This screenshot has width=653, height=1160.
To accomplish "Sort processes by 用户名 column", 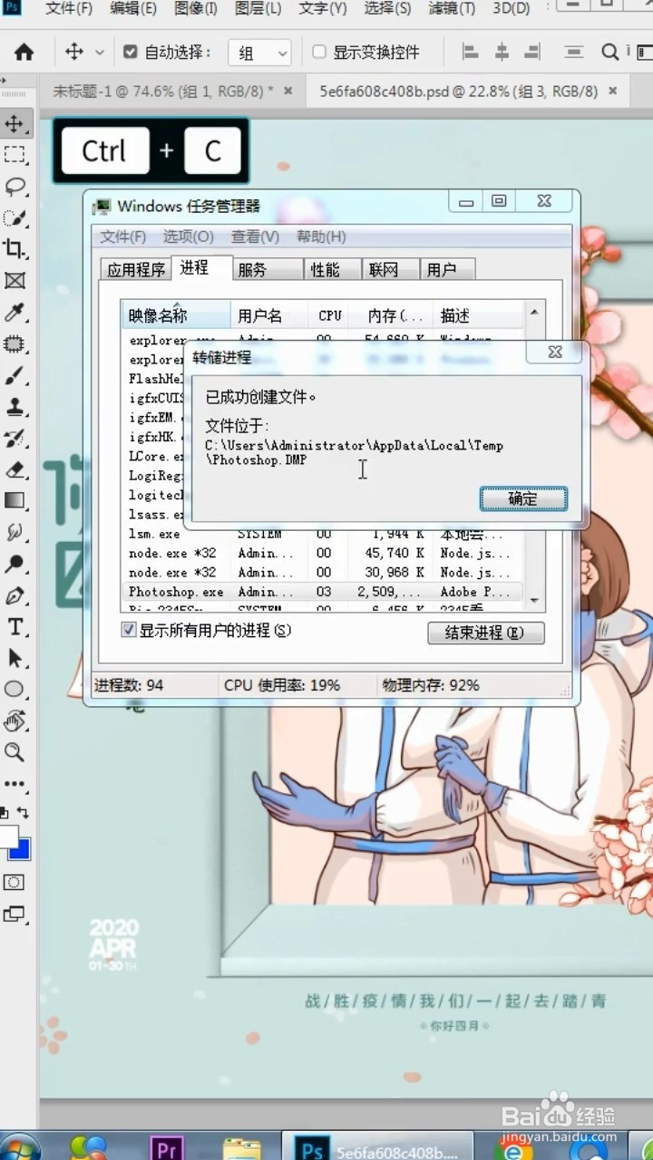I will click(269, 315).
